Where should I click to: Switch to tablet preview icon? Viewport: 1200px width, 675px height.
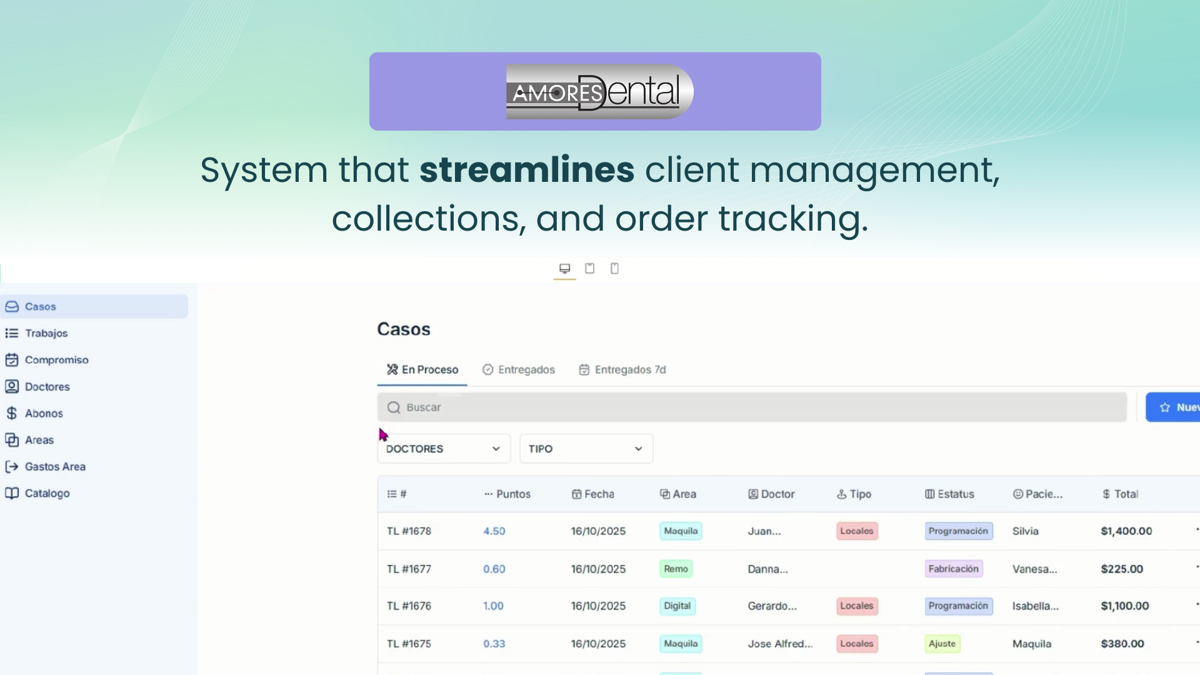pyautogui.click(x=589, y=269)
